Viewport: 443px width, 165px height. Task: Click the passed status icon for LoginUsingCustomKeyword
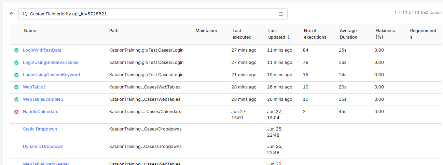16,75
